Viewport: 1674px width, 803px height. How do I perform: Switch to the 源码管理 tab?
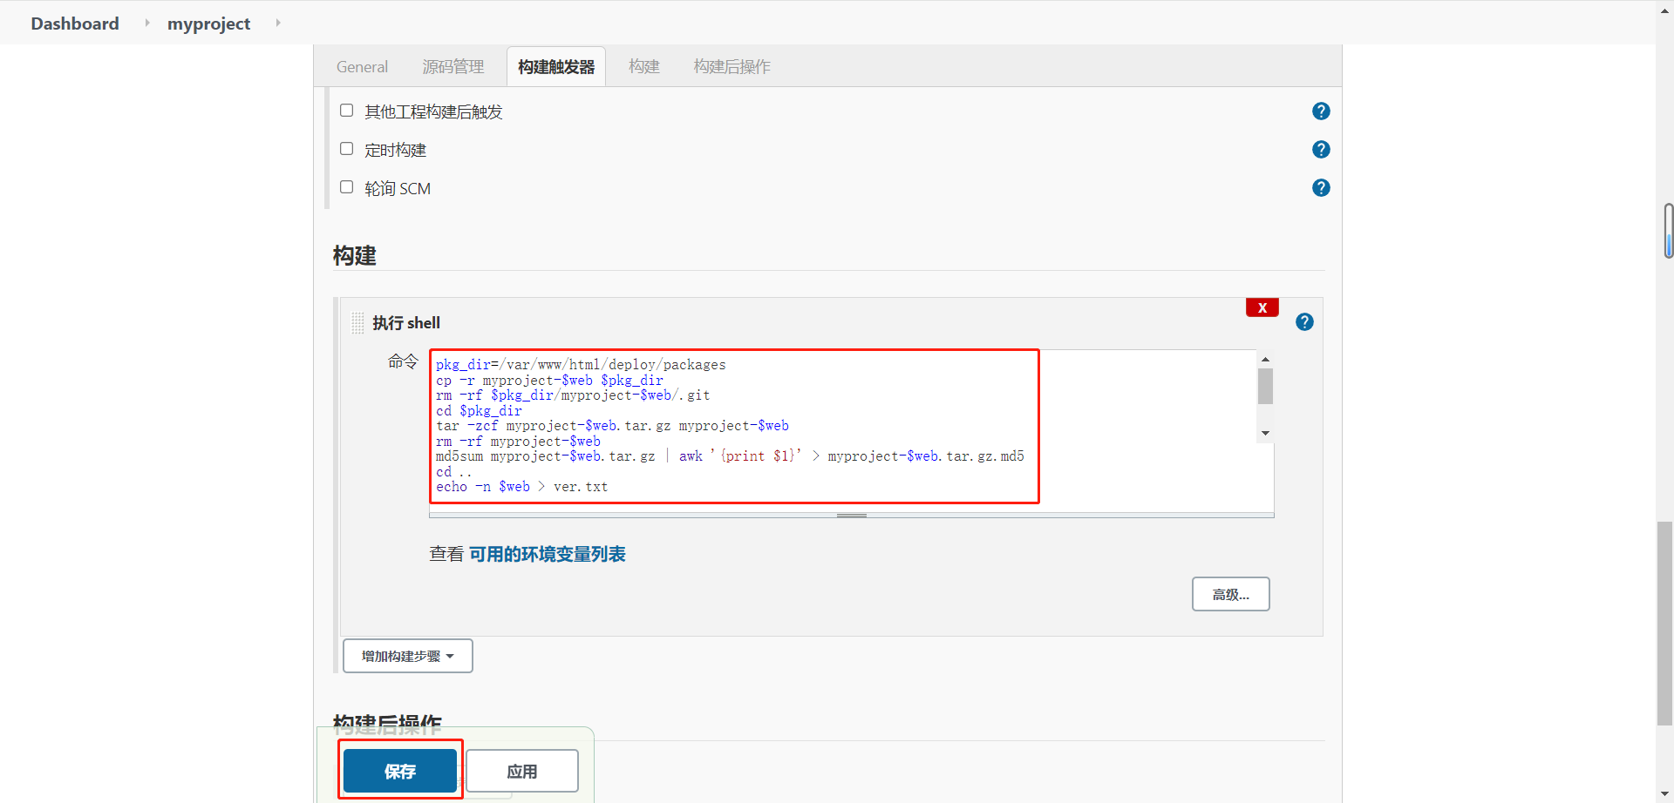(453, 67)
